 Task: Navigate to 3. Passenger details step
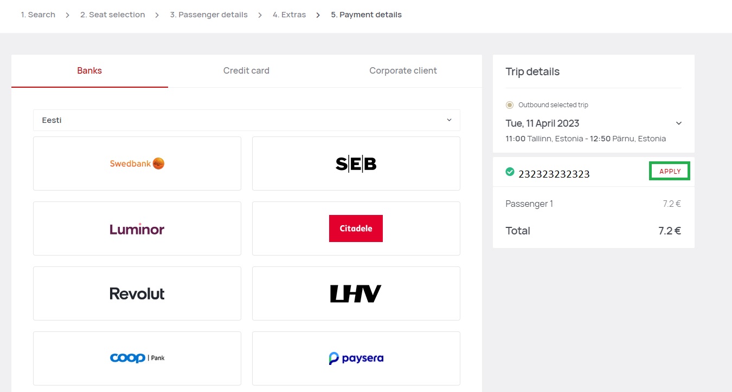click(209, 15)
